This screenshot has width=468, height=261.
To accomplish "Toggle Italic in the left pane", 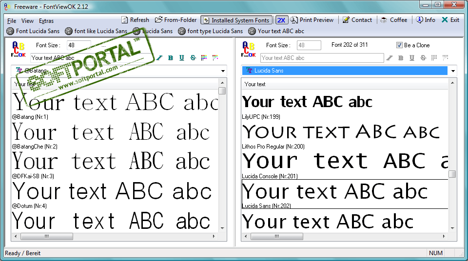I will tap(159, 58).
